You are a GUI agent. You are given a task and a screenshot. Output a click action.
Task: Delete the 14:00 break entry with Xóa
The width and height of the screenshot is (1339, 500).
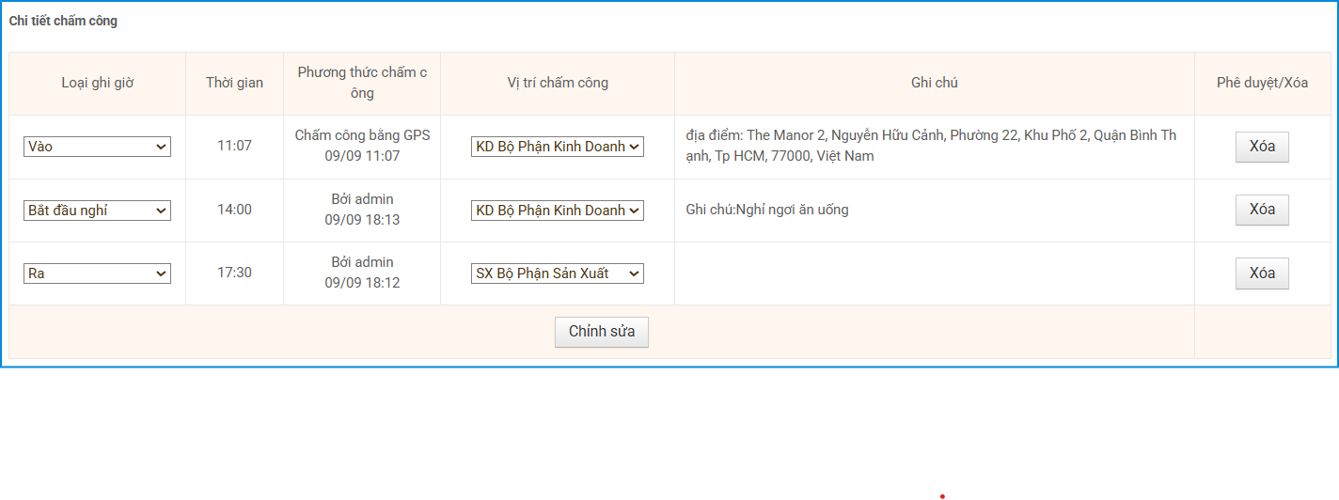coord(1261,210)
